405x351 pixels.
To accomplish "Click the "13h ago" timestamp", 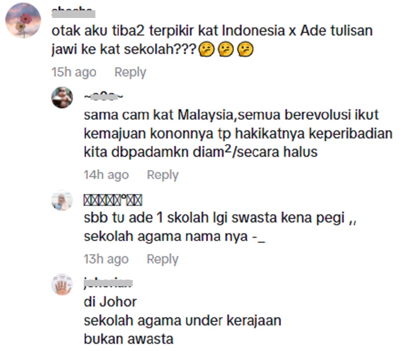I will pyautogui.click(x=106, y=259).
